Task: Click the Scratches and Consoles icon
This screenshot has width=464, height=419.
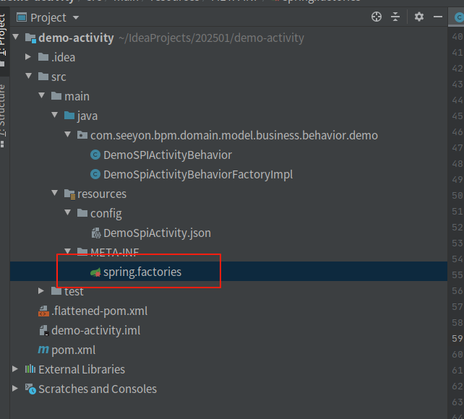Action: click(x=30, y=389)
